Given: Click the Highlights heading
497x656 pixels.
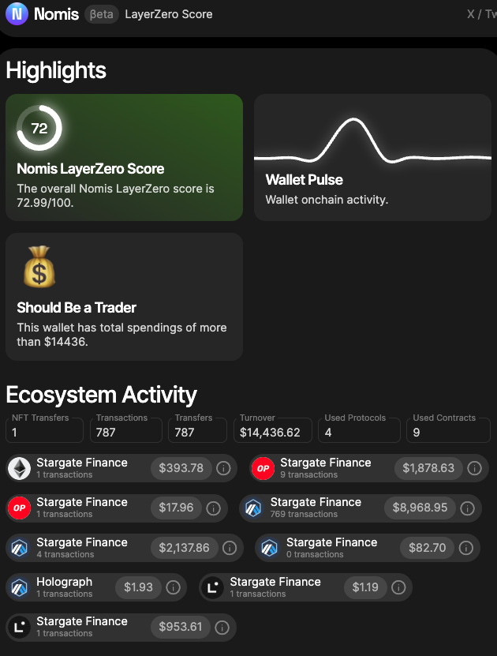Looking at the screenshot, I should tap(56, 70).
